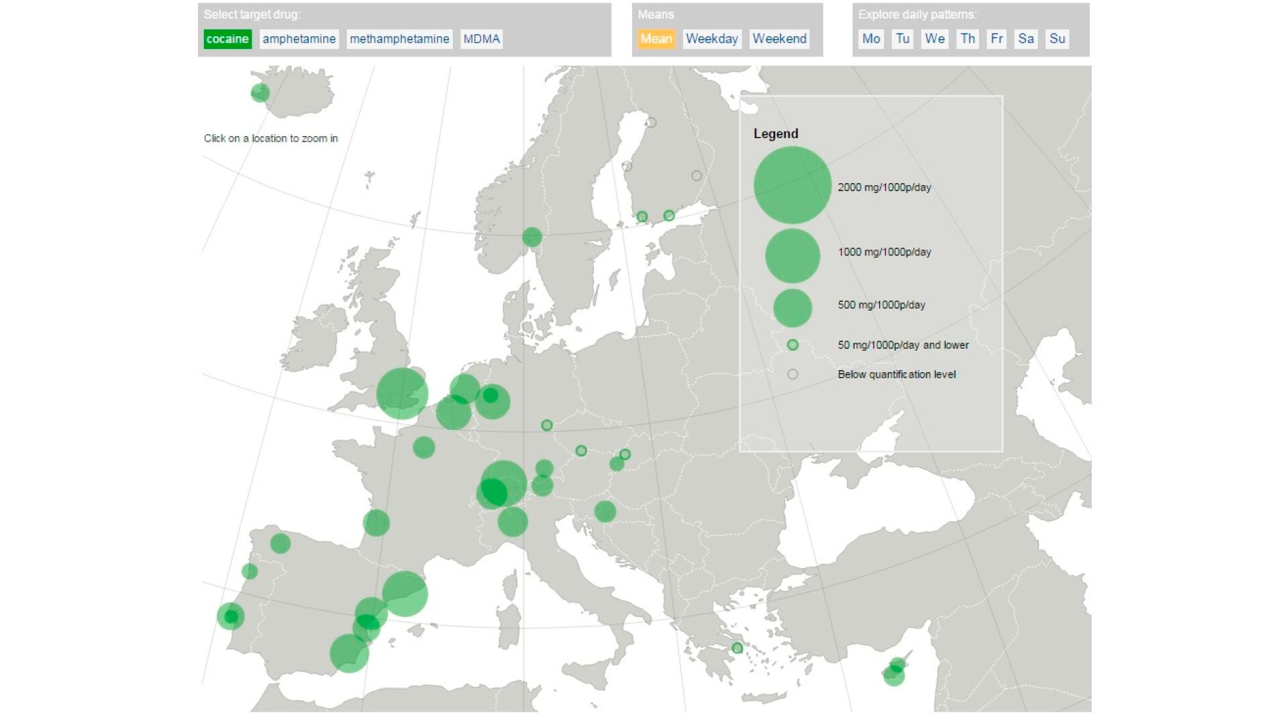This screenshot has height=717, width=1275.
Task: Choose methamphetamine as target drug
Action: point(399,39)
